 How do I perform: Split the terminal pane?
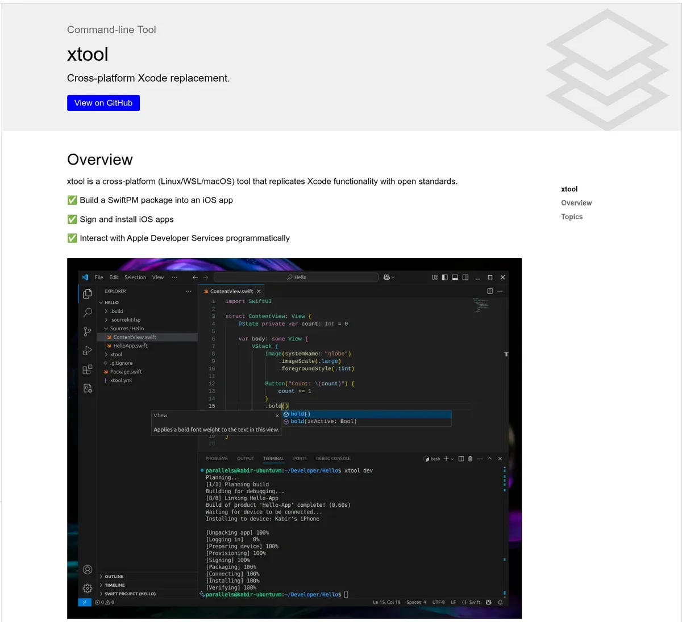tap(461, 459)
